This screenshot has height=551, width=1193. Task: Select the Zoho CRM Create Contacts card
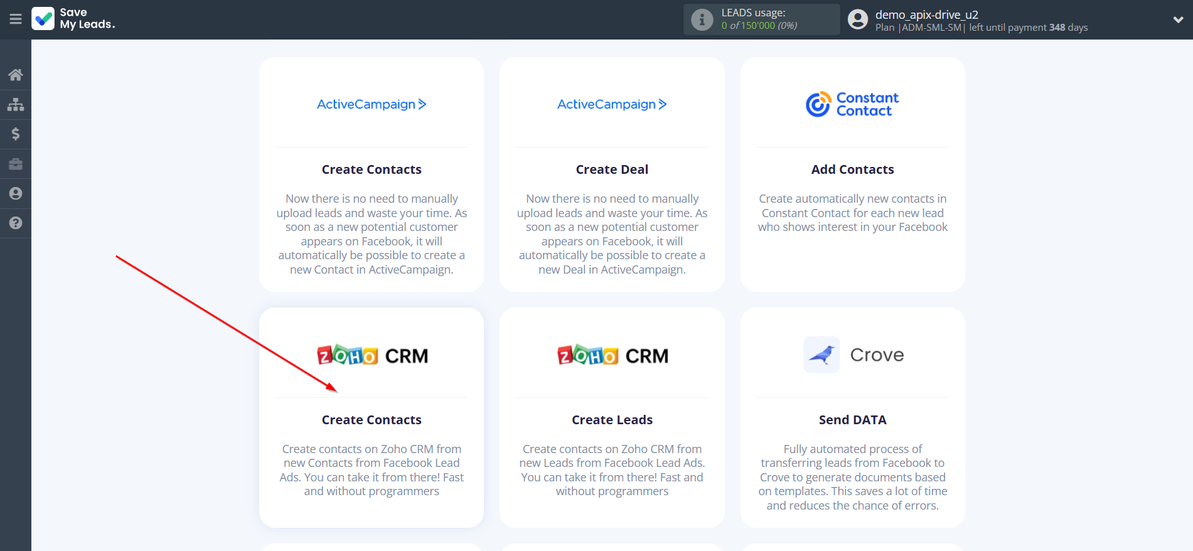372,417
